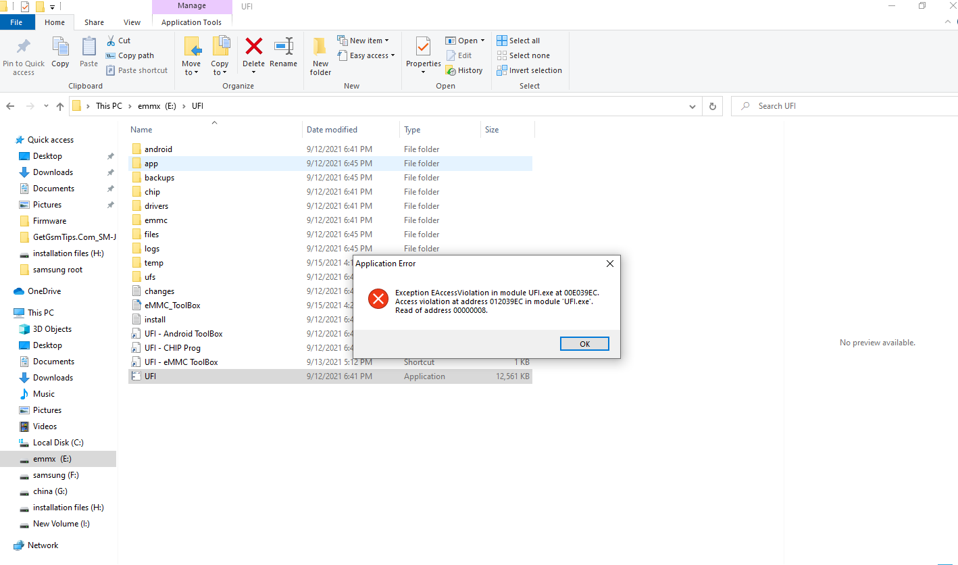Click the New folder icon
Viewport: 958px width, 565px height.
pos(320,47)
